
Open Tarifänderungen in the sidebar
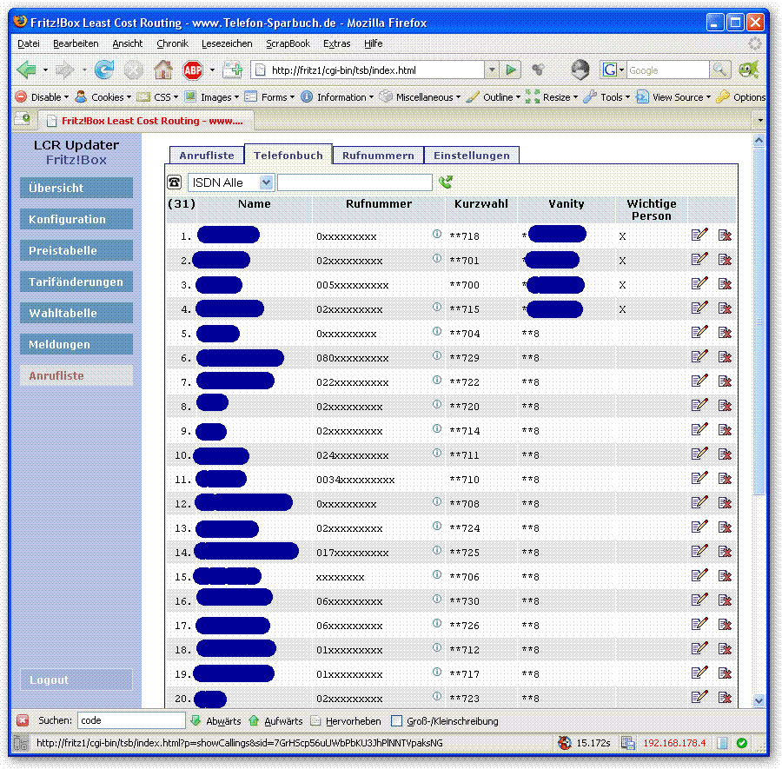pyautogui.click(x=76, y=282)
